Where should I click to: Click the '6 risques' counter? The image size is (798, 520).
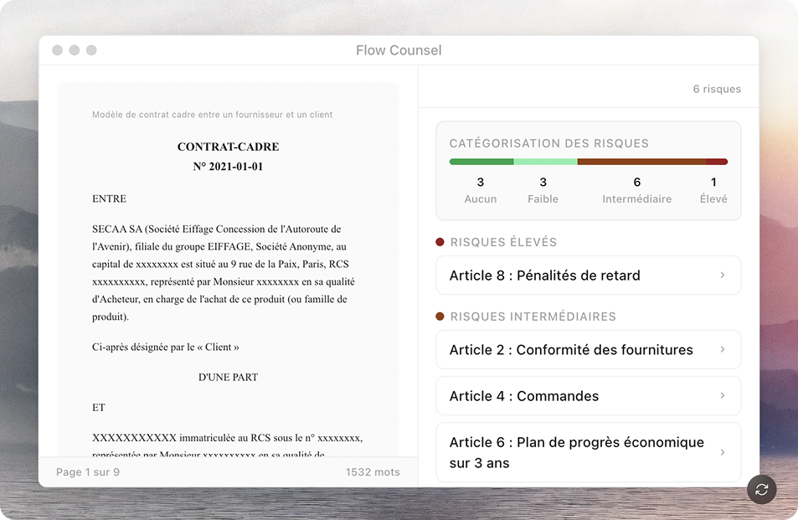[717, 89]
